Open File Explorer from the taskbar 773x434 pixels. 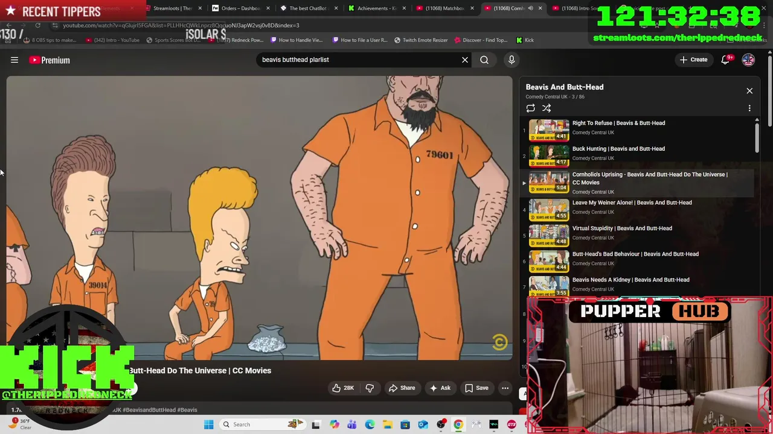[388, 424]
